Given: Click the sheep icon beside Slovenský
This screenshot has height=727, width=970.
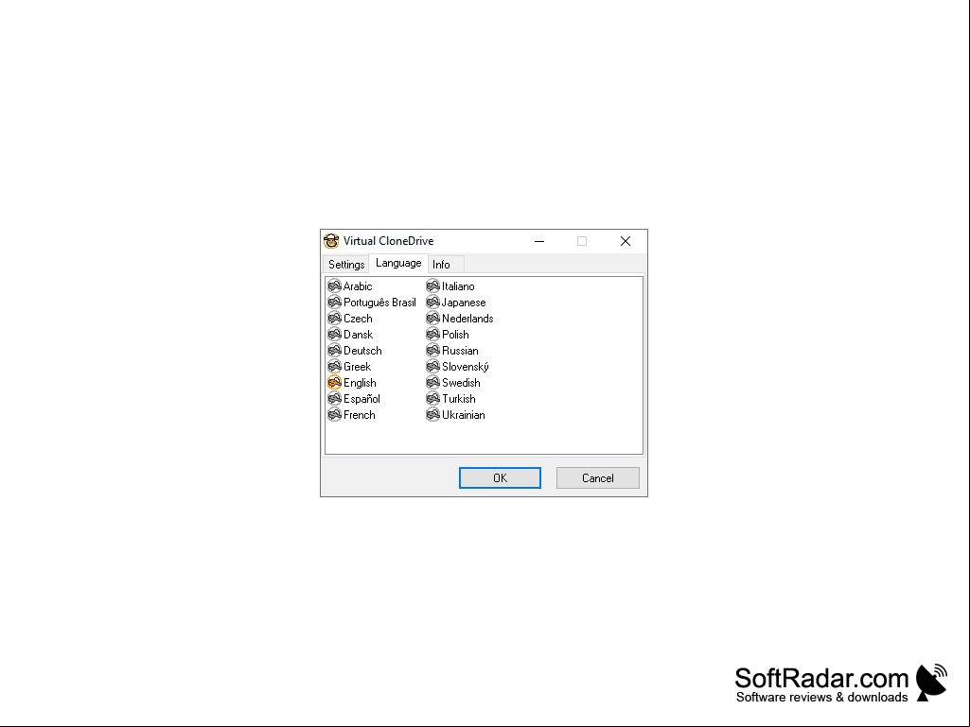Looking at the screenshot, I should coord(433,366).
